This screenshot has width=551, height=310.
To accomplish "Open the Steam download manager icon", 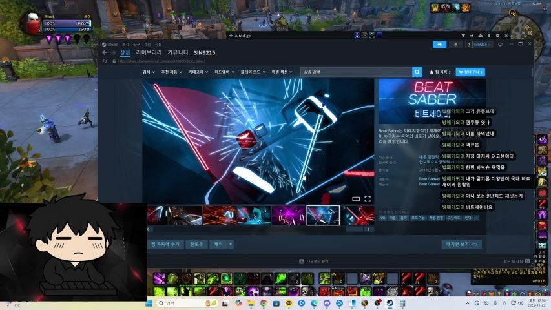I will [x=301, y=261].
